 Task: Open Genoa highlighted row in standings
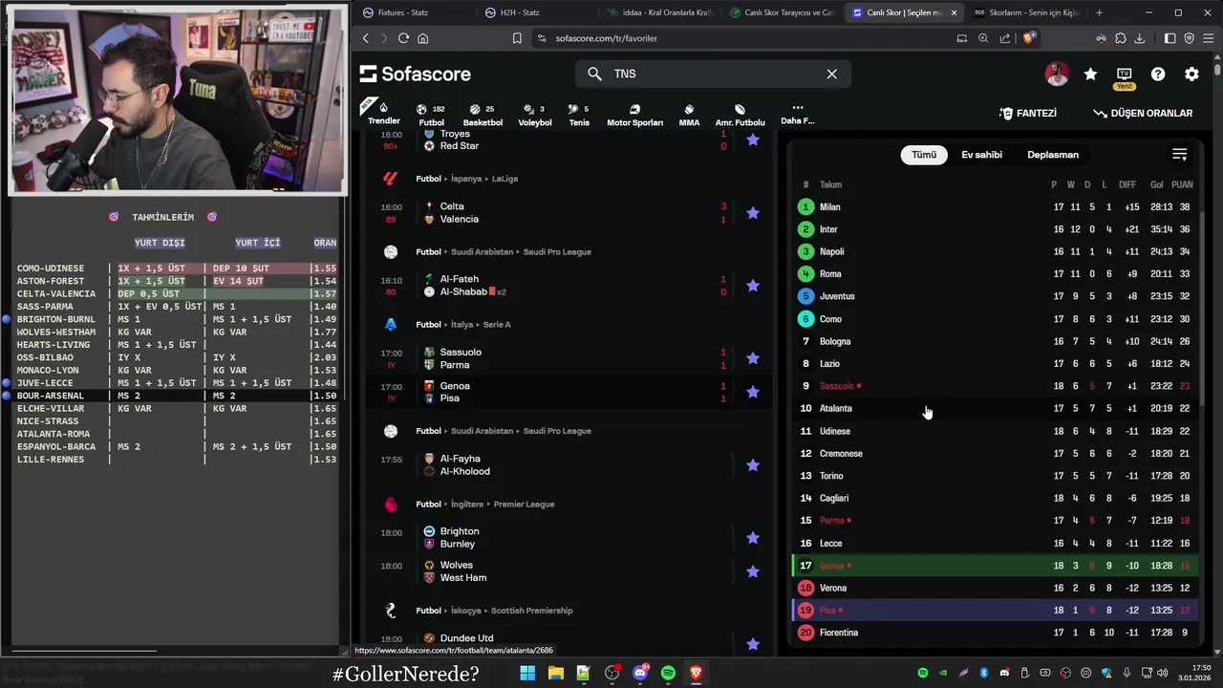997,566
